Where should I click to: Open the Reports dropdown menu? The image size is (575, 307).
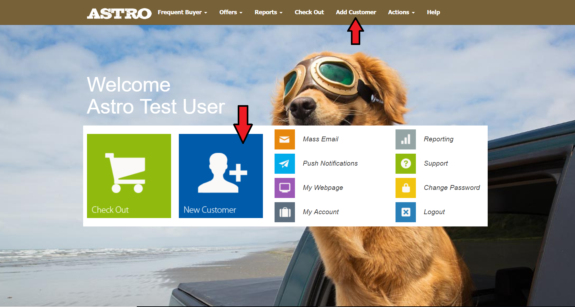(x=268, y=12)
